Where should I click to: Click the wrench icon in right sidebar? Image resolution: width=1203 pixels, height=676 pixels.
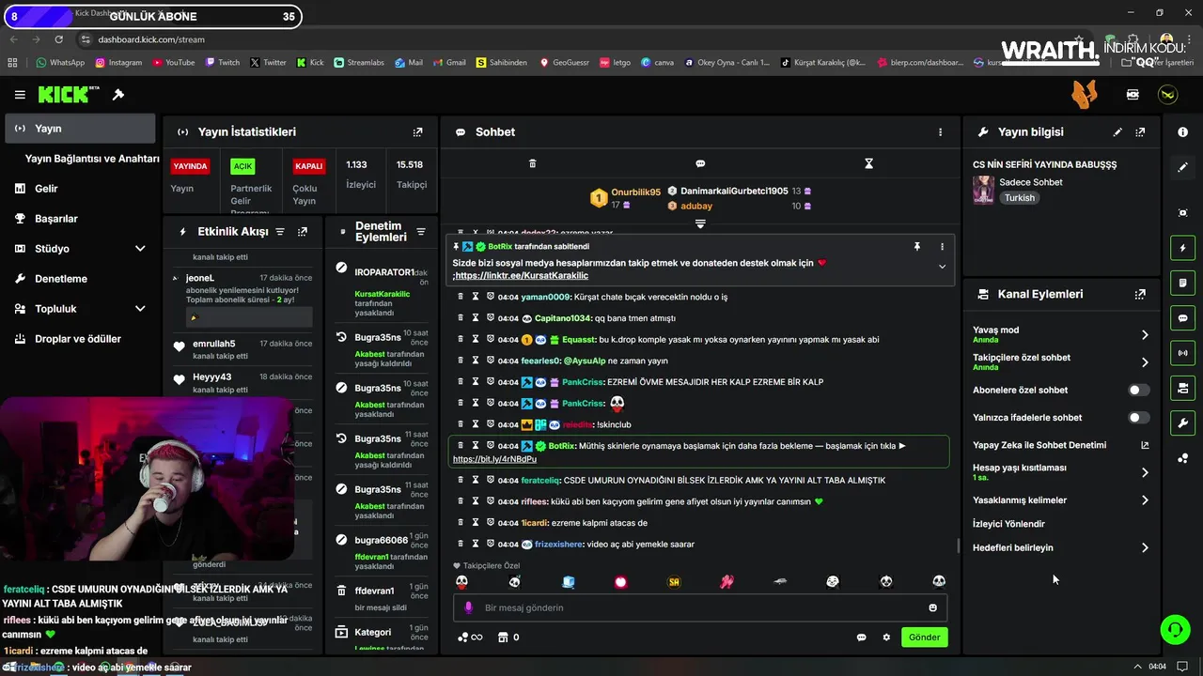point(1182,422)
